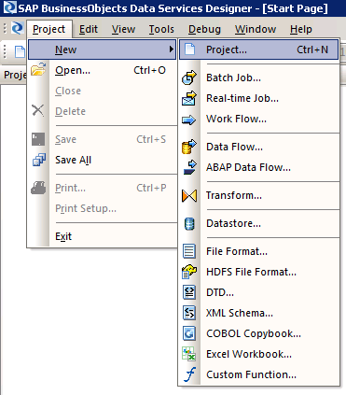Viewport: 346px width, 395px height.
Task: Click the Batch Job clock icon
Action: coord(189,78)
